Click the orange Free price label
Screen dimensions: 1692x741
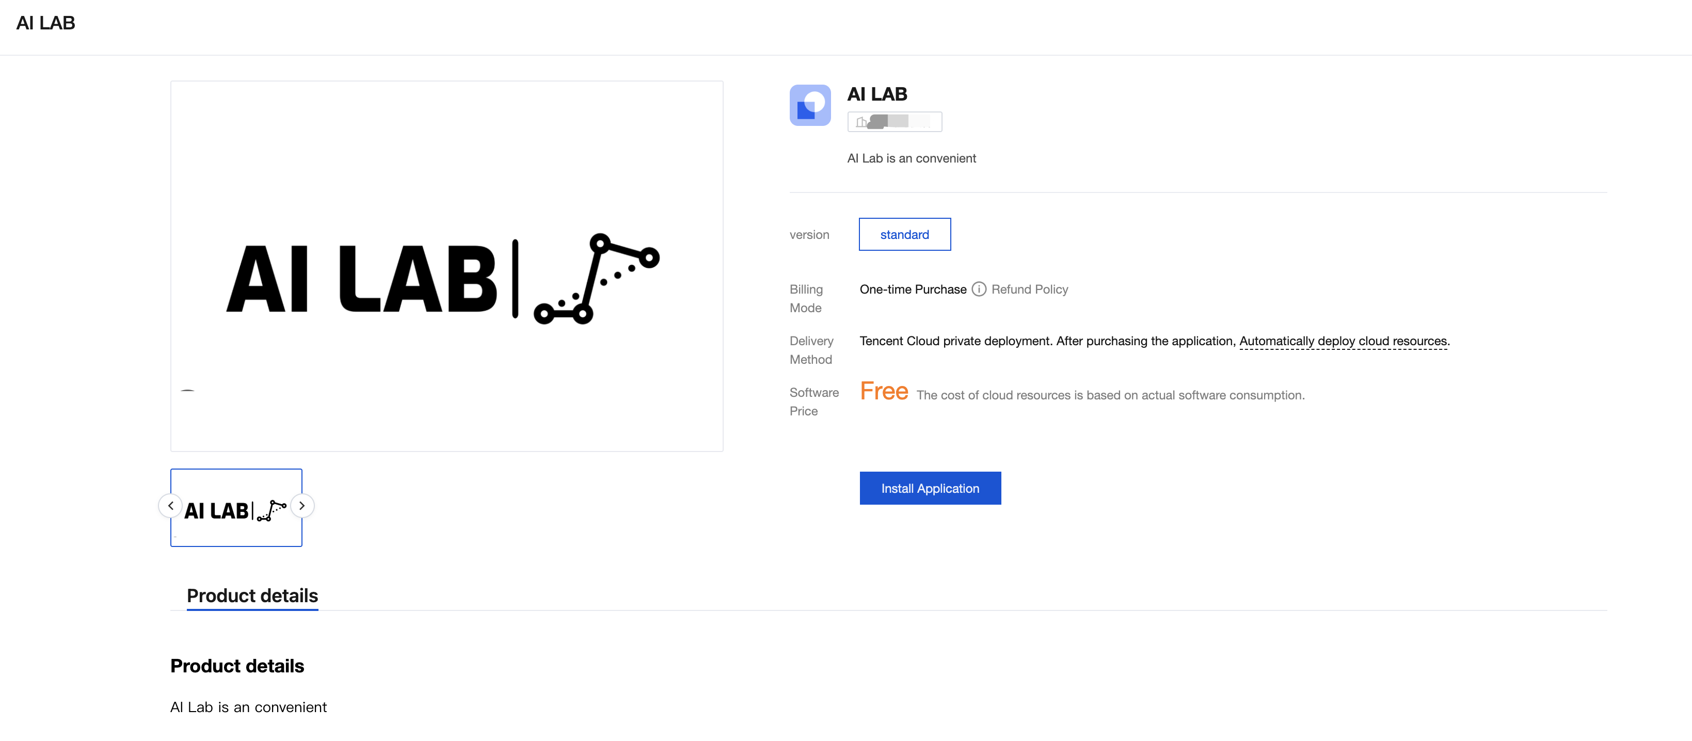(884, 392)
